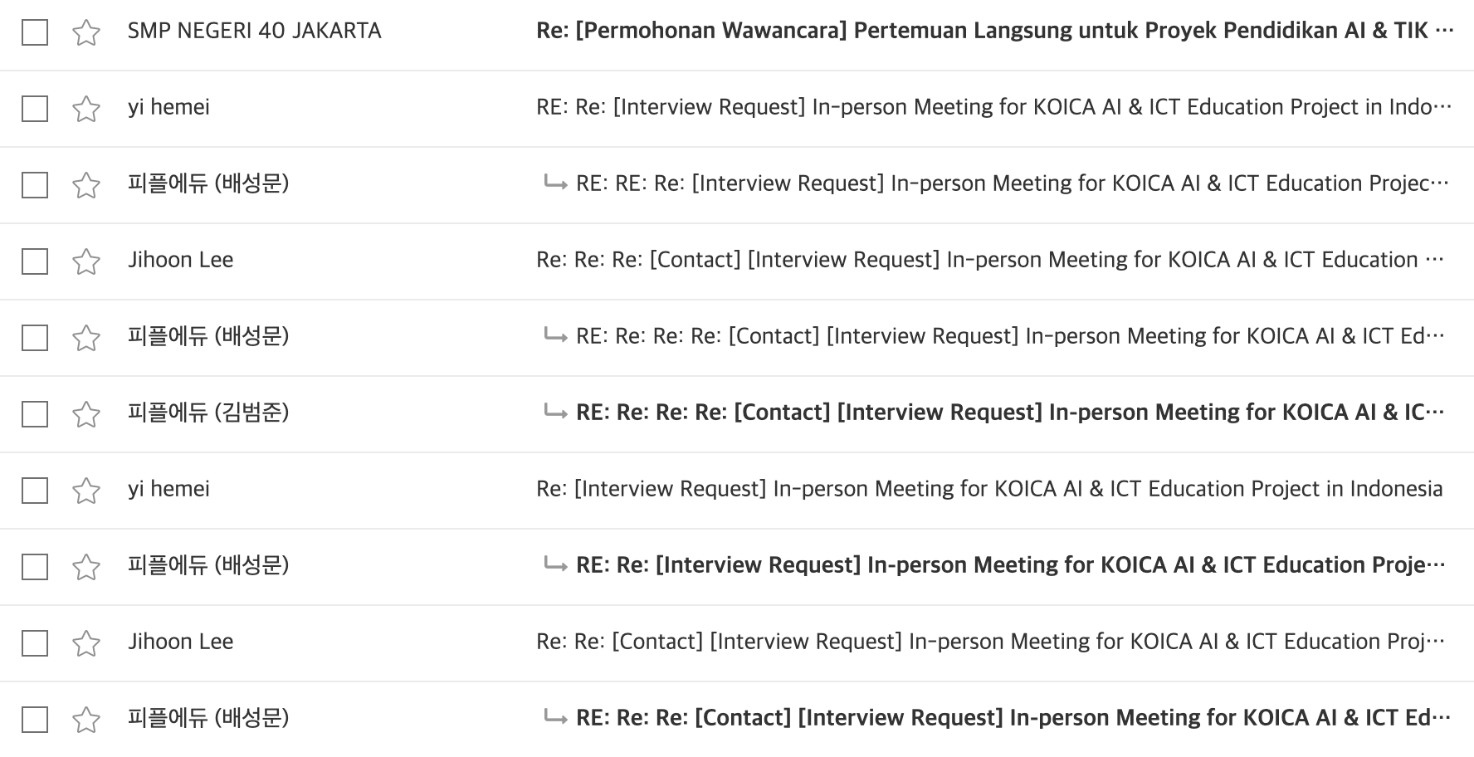Star the last Jihoon Lee email

coord(86,643)
